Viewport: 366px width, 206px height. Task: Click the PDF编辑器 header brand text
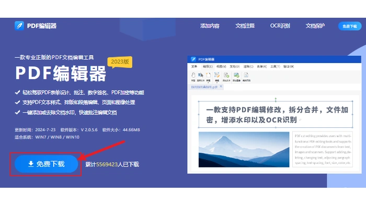pyautogui.click(x=42, y=26)
